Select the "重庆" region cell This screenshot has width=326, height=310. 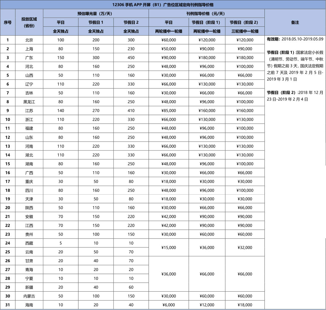29,181
